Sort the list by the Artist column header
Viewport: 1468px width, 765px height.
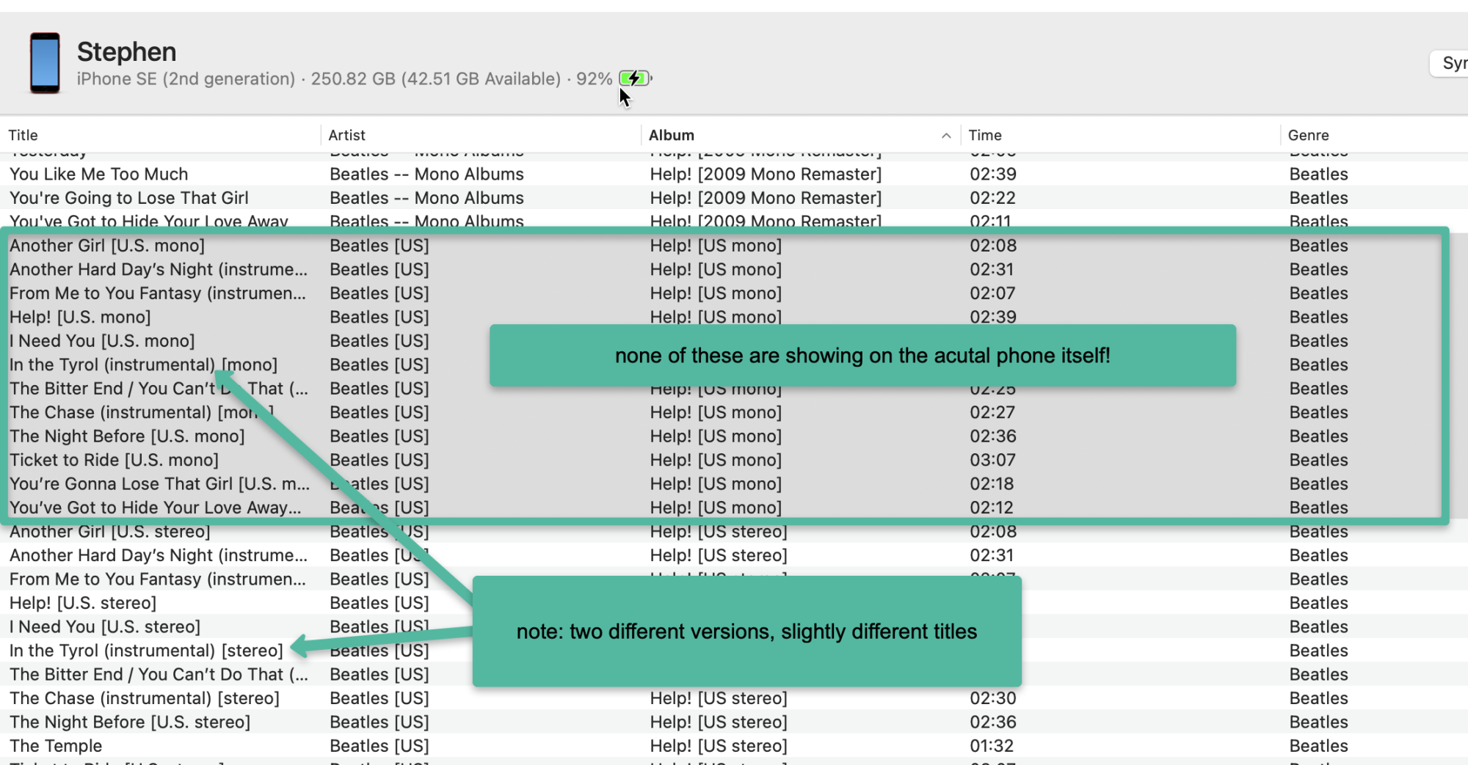pos(346,135)
